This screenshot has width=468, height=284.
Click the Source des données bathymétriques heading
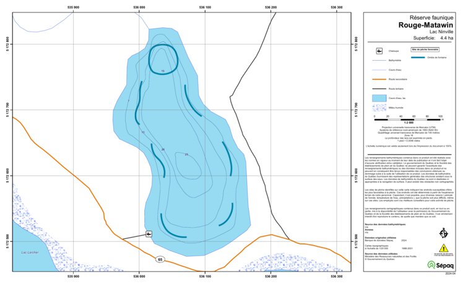[x=385, y=225]
